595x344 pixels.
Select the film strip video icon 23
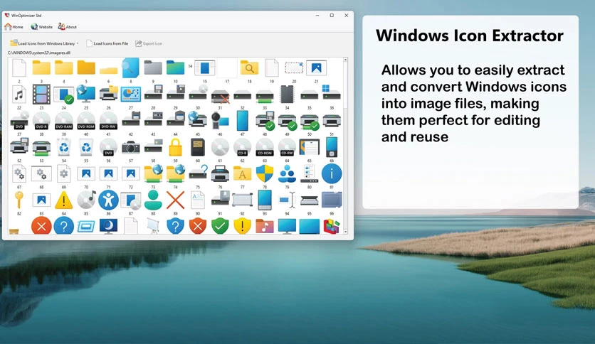(x=41, y=95)
